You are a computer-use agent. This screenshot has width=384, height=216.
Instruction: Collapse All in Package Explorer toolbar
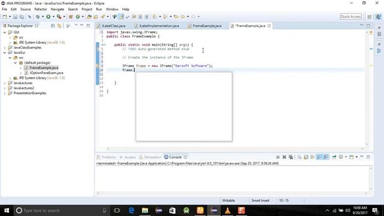[53, 26]
